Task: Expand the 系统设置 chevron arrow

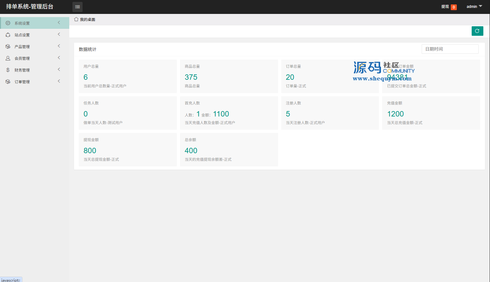Action: tap(59, 22)
